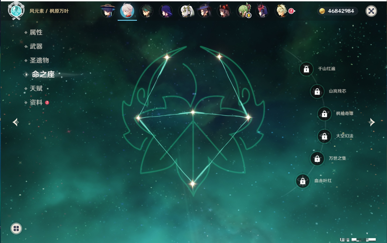This screenshot has height=243, width=387.
Task: Pick the blond avatar beside the red alert
Action: (282, 11)
